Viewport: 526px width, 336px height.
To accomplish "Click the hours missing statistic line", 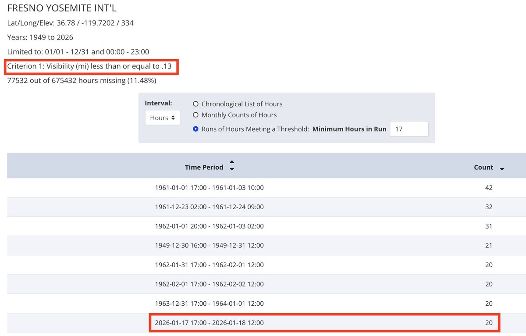I will tap(82, 81).
